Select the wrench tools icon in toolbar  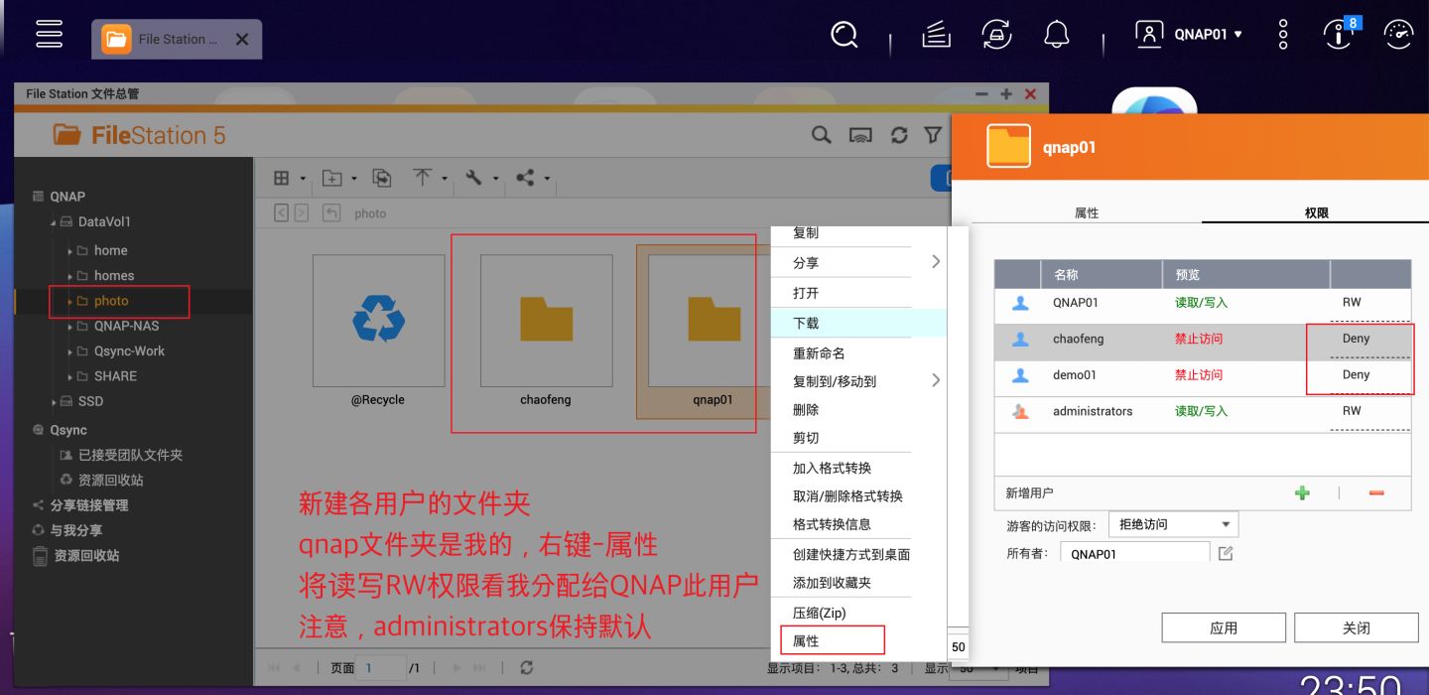pyautogui.click(x=474, y=177)
